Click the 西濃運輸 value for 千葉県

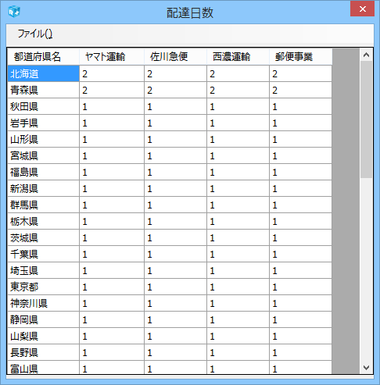pyautogui.click(x=238, y=254)
